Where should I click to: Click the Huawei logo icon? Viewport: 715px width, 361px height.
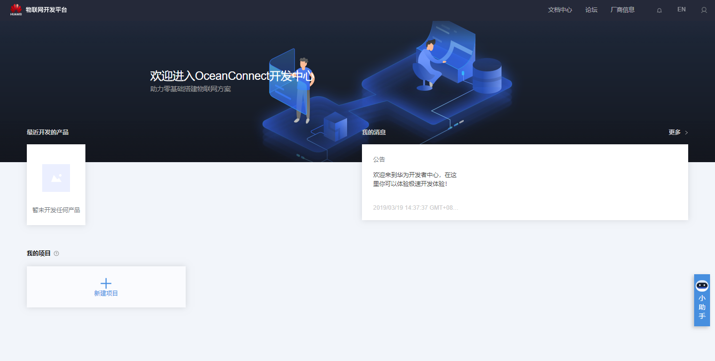pos(16,9)
